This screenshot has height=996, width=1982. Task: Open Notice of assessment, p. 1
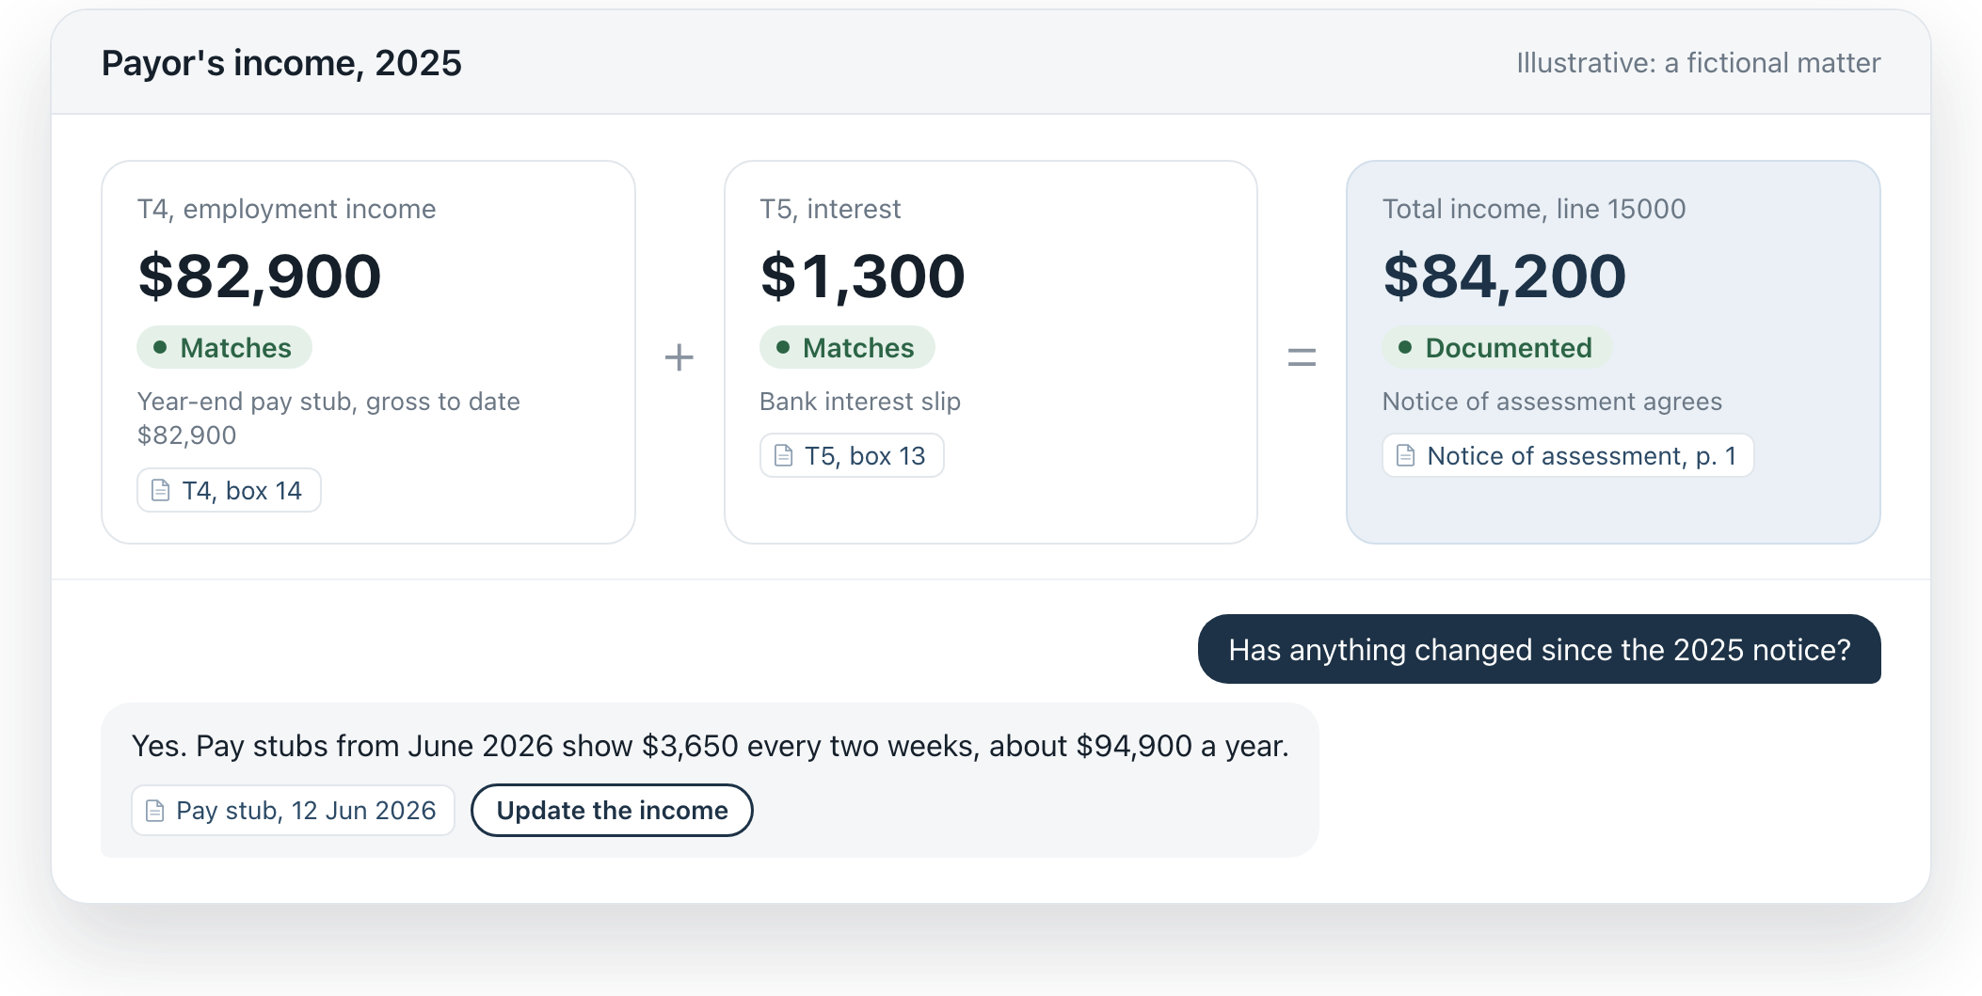point(1568,455)
